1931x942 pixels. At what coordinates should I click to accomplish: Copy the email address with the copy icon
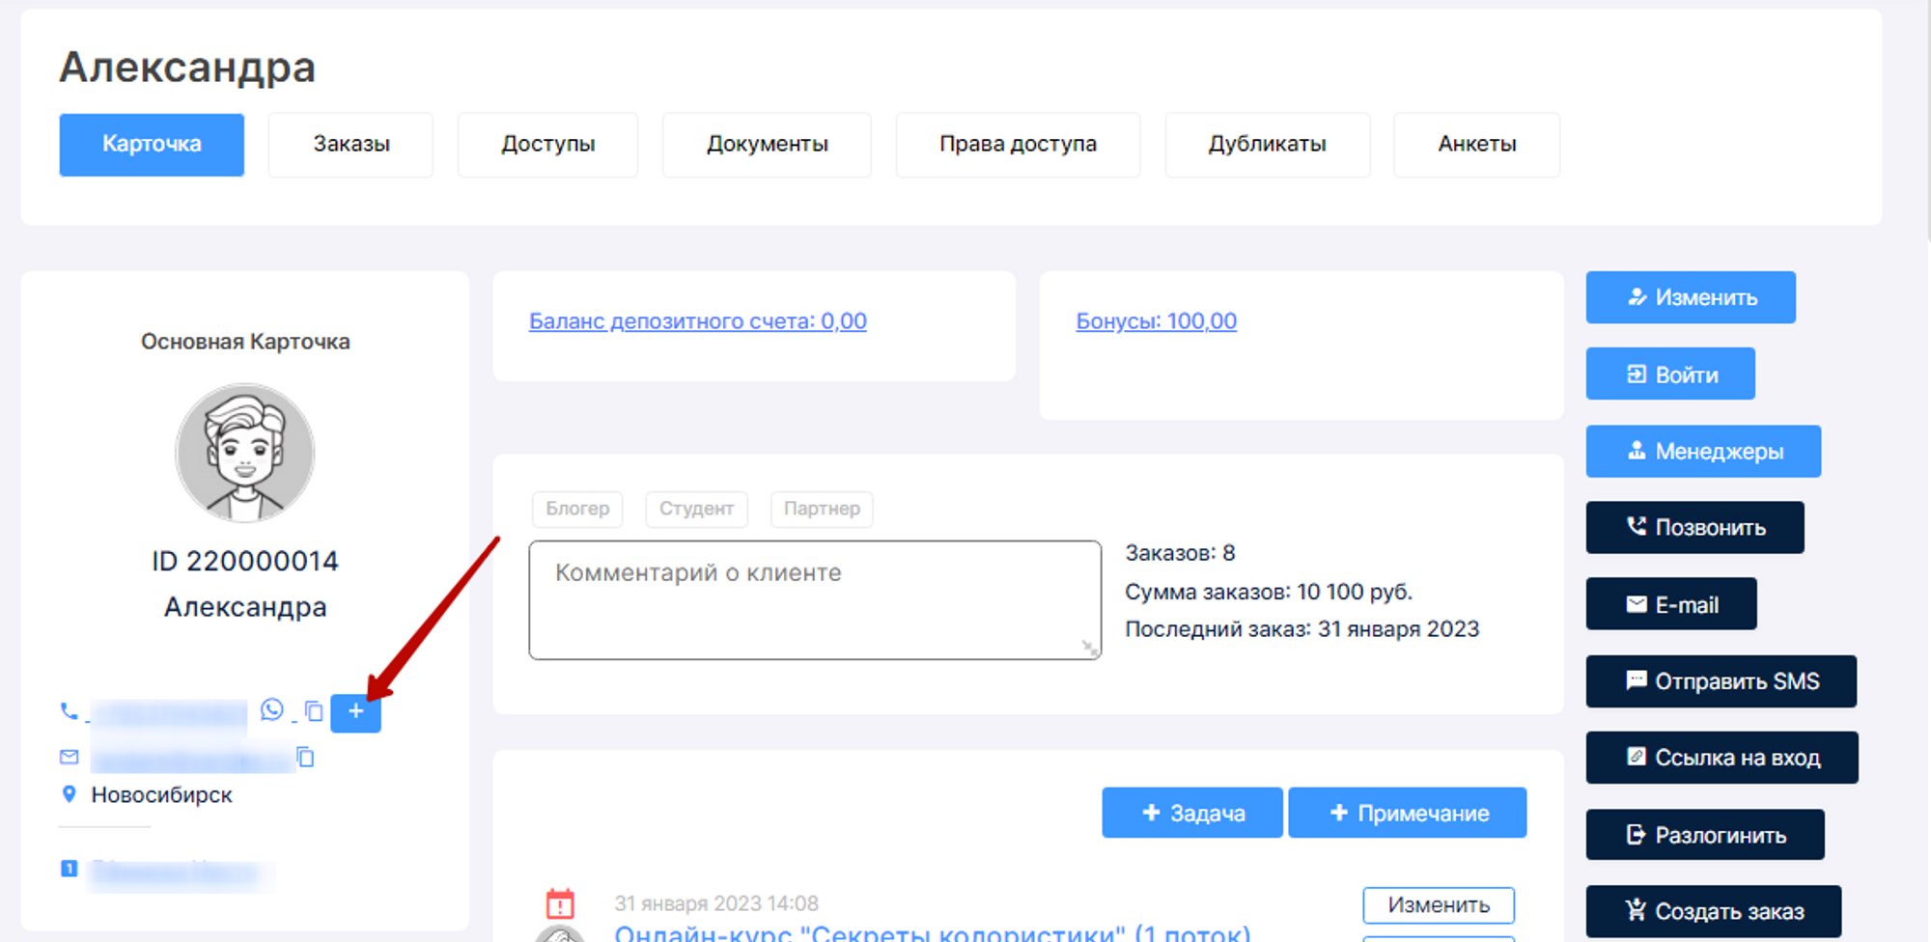(x=306, y=758)
